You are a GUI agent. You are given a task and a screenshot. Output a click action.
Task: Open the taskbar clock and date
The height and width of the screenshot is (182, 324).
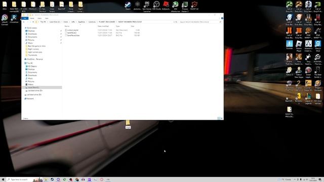[313, 179]
